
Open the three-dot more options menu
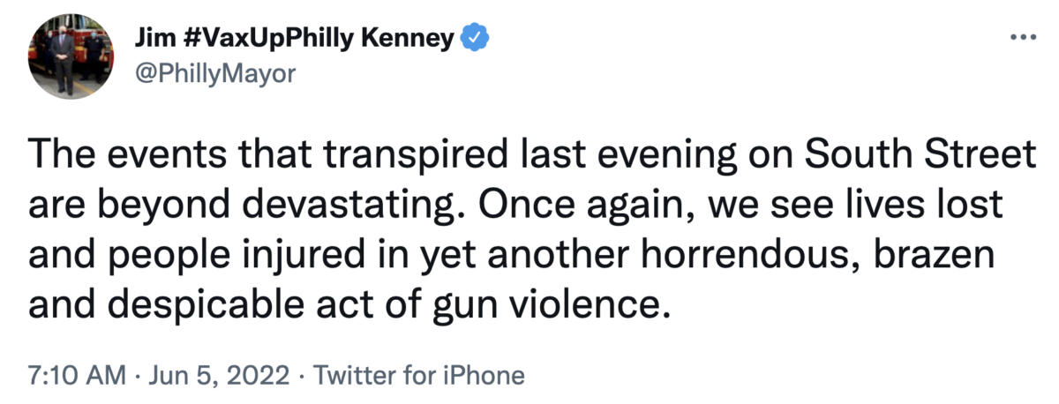(1021, 39)
